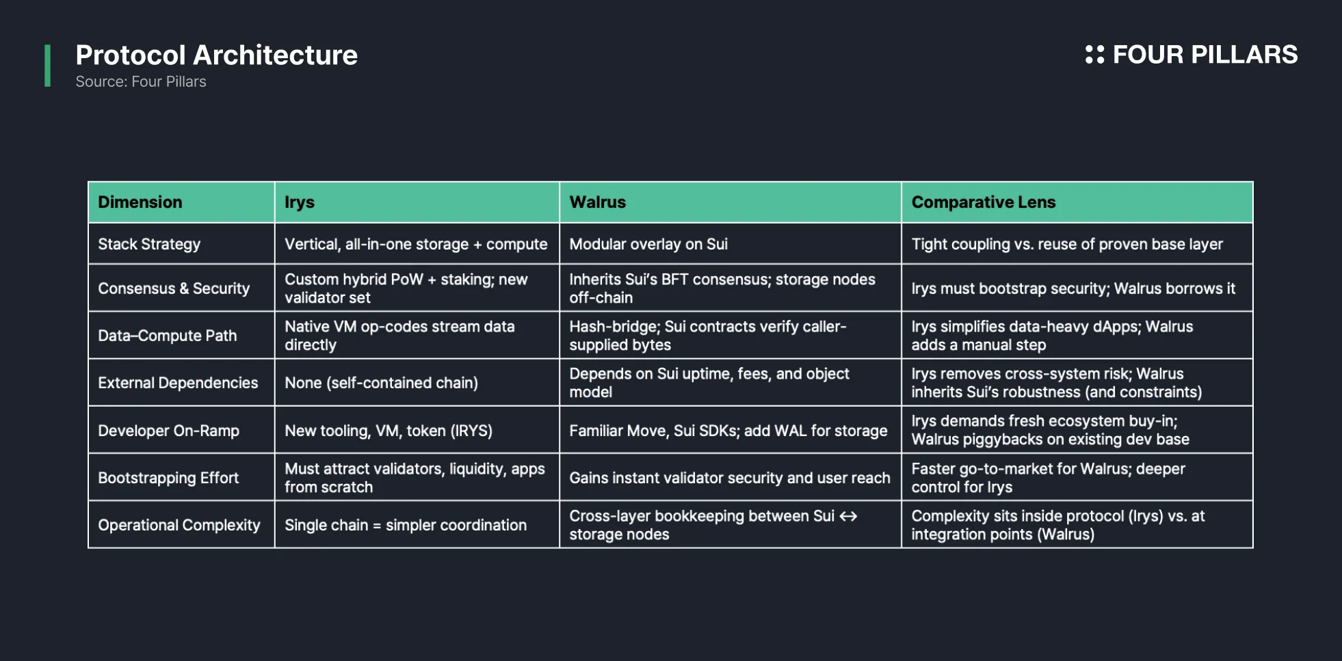Click the Bootstrapping Effort row label
Viewport: 1342px width, 661px height.
168,478
